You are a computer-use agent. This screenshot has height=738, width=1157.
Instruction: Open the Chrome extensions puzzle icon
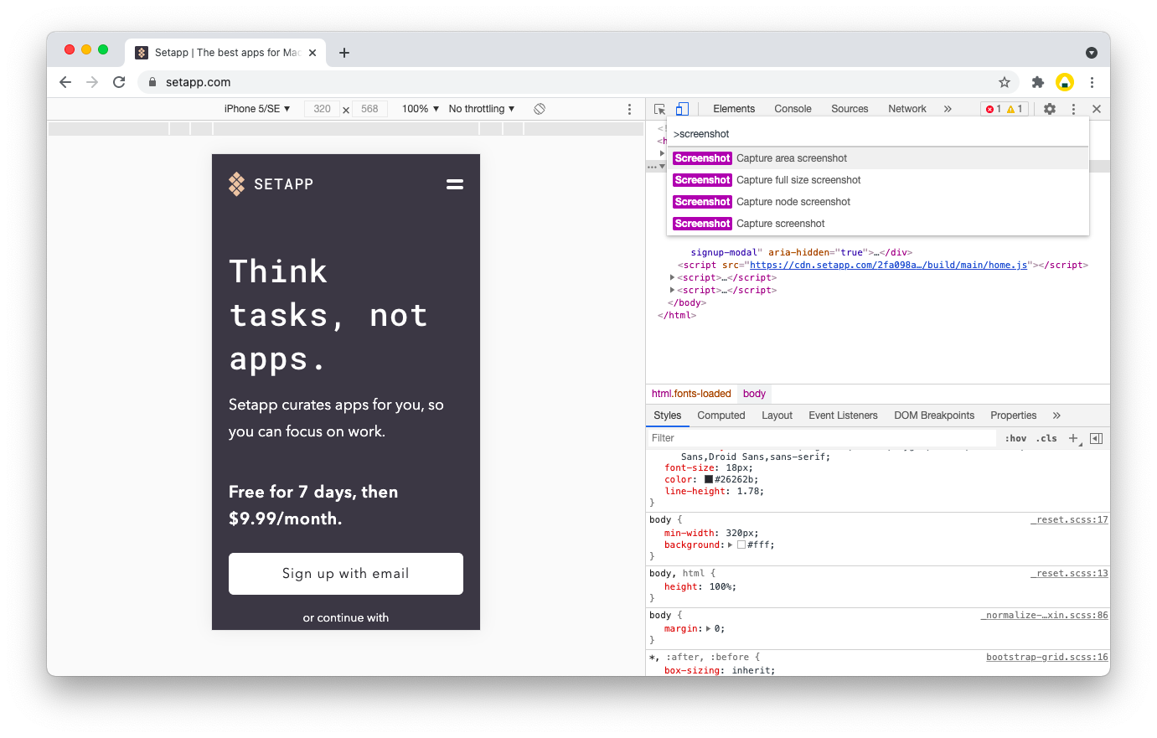(1038, 82)
